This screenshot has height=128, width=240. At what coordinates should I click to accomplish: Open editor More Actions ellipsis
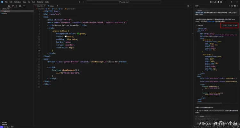tap(191, 6)
